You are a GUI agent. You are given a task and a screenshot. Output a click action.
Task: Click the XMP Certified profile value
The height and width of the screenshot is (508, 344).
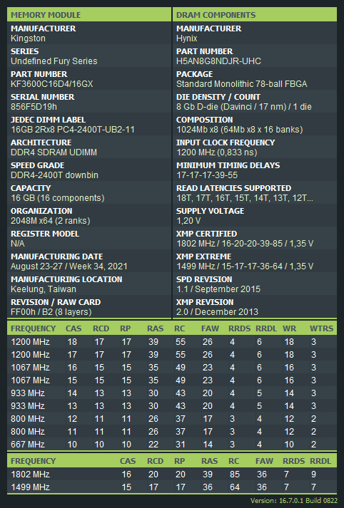pos(245,244)
